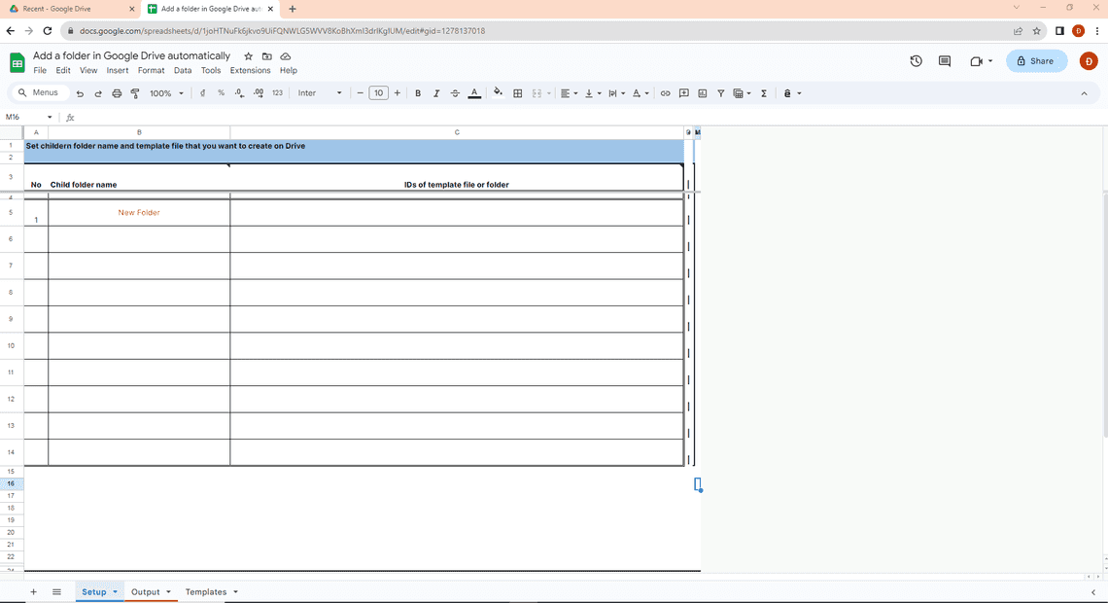Open the comments panel icon
Image resolution: width=1108 pixels, height=603 pixels.
944,61
